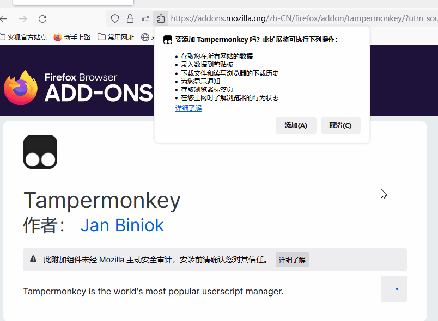Click the globe bookmark icon
This screenshot has width=438, height=321.
pyautogui.click(x=145, y=37)
